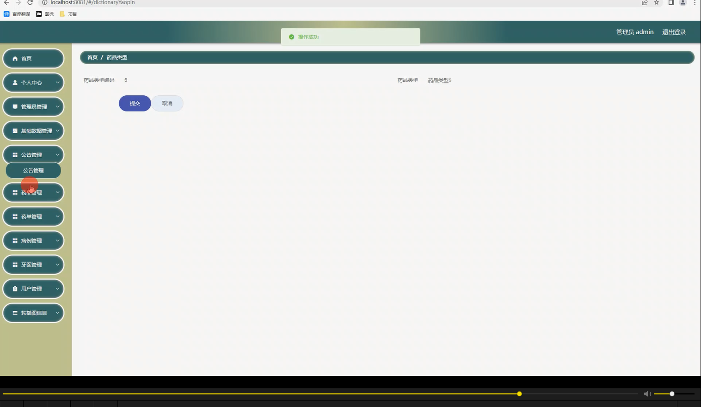Go to 首页 in the sidebar
Viewport: 701px width, 407px height.
click(33, 59)
